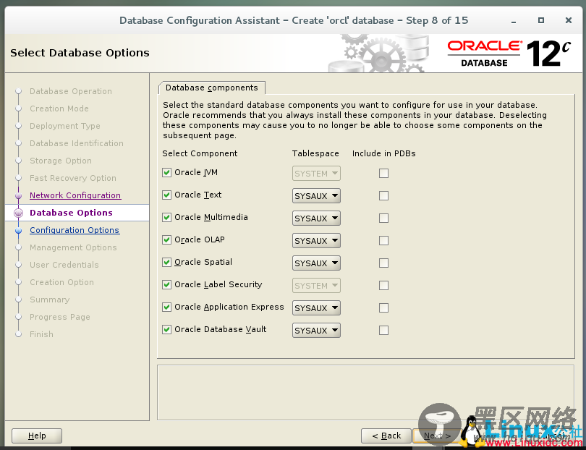Enable Include in PDBs for Oracle Label Security
The width and height of the screenshot is (586, 450).
(x=383, y=286)
